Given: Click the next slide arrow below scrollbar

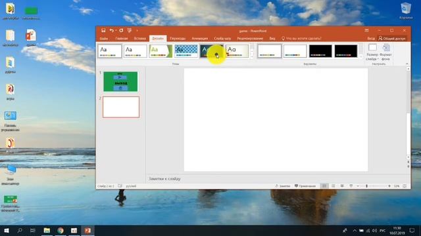Looking at the screenshot, I should click(408, 167).
